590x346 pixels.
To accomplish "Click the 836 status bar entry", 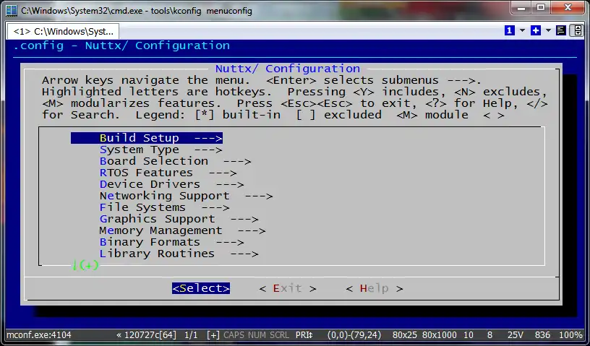I will tap(542, 334).
